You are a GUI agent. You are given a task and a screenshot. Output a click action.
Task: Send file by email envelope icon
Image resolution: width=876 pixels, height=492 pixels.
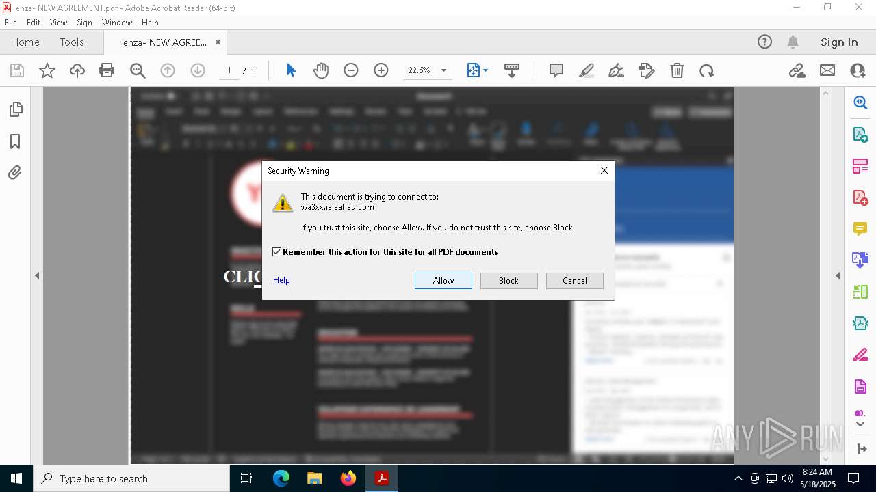tap(827, 70)
